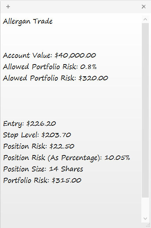This screenshot has height=228, width=151.
Task: Click the scrollbar up arrow
Action: [x=145, y=19]
